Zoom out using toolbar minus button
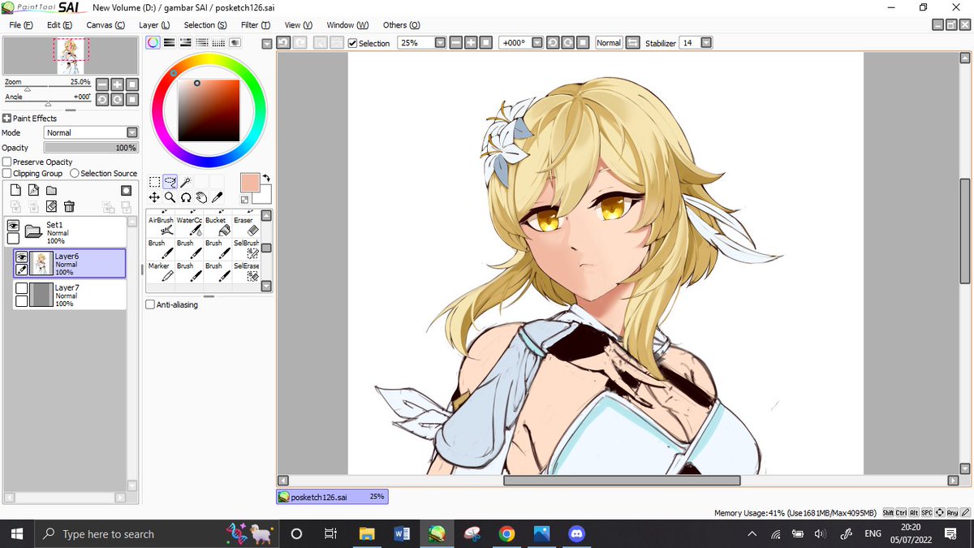Image resolution: width=974 pixels, height=548 pixels. 456,42
